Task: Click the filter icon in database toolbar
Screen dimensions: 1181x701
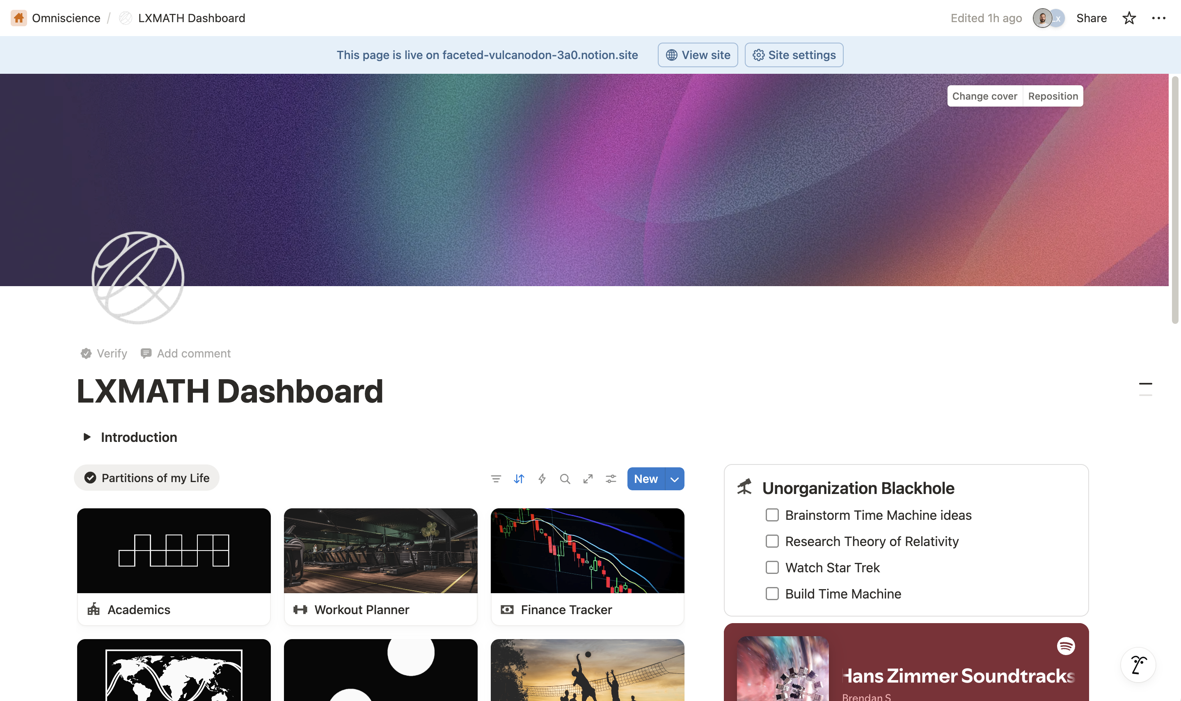Action: [x=495, y=479]
